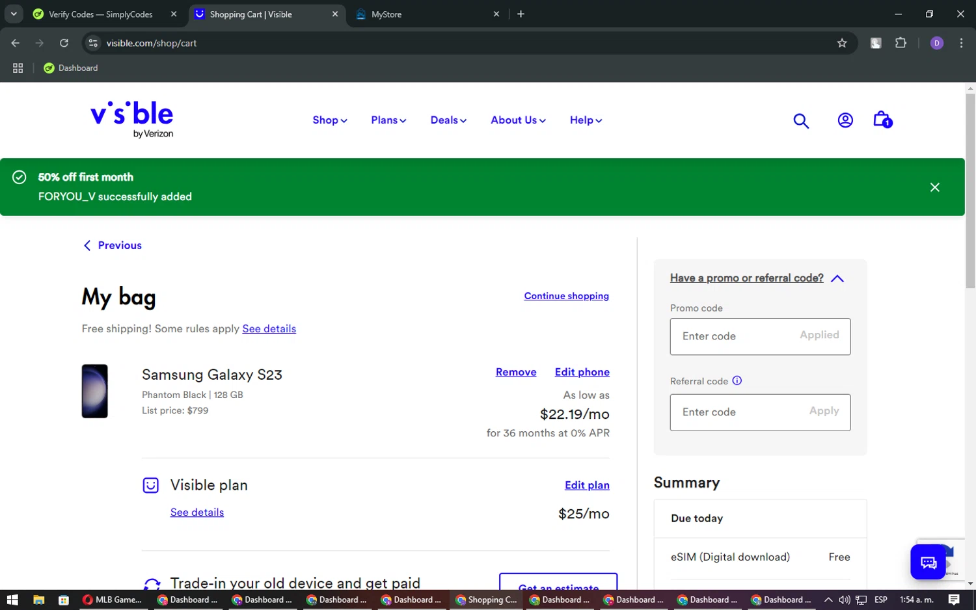Show hidden system tray icons
The height and width of the screenshot is (610, 976).
click(828, 600)
